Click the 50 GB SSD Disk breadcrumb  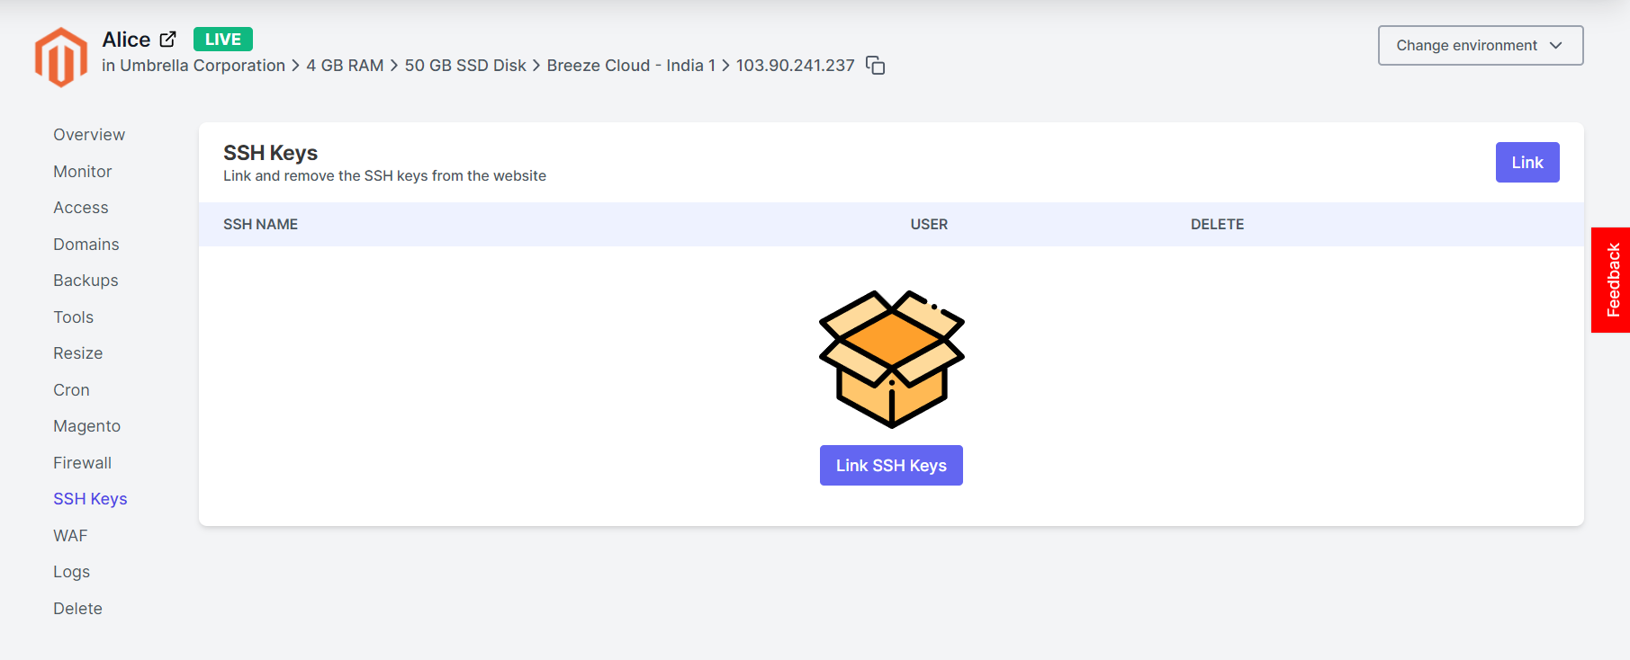(465, 66)
